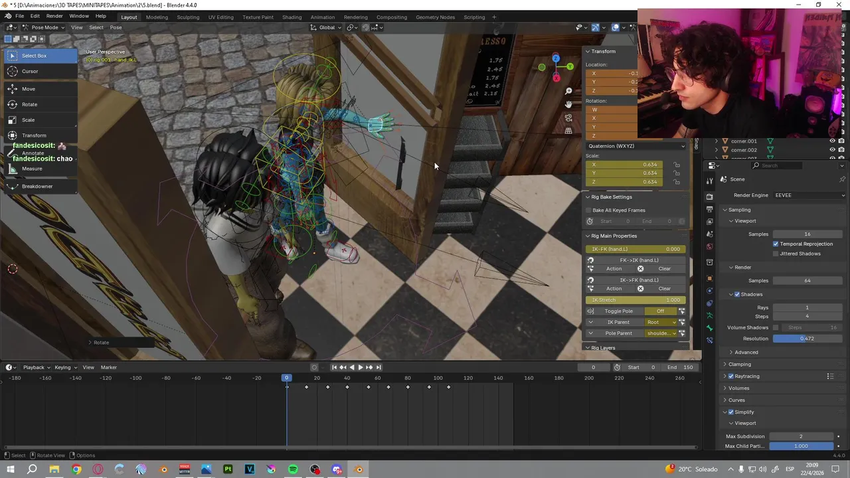Viewport: 850px width, 478px height.
Task: Activate the Cursor tool
Action: point(40,71)
